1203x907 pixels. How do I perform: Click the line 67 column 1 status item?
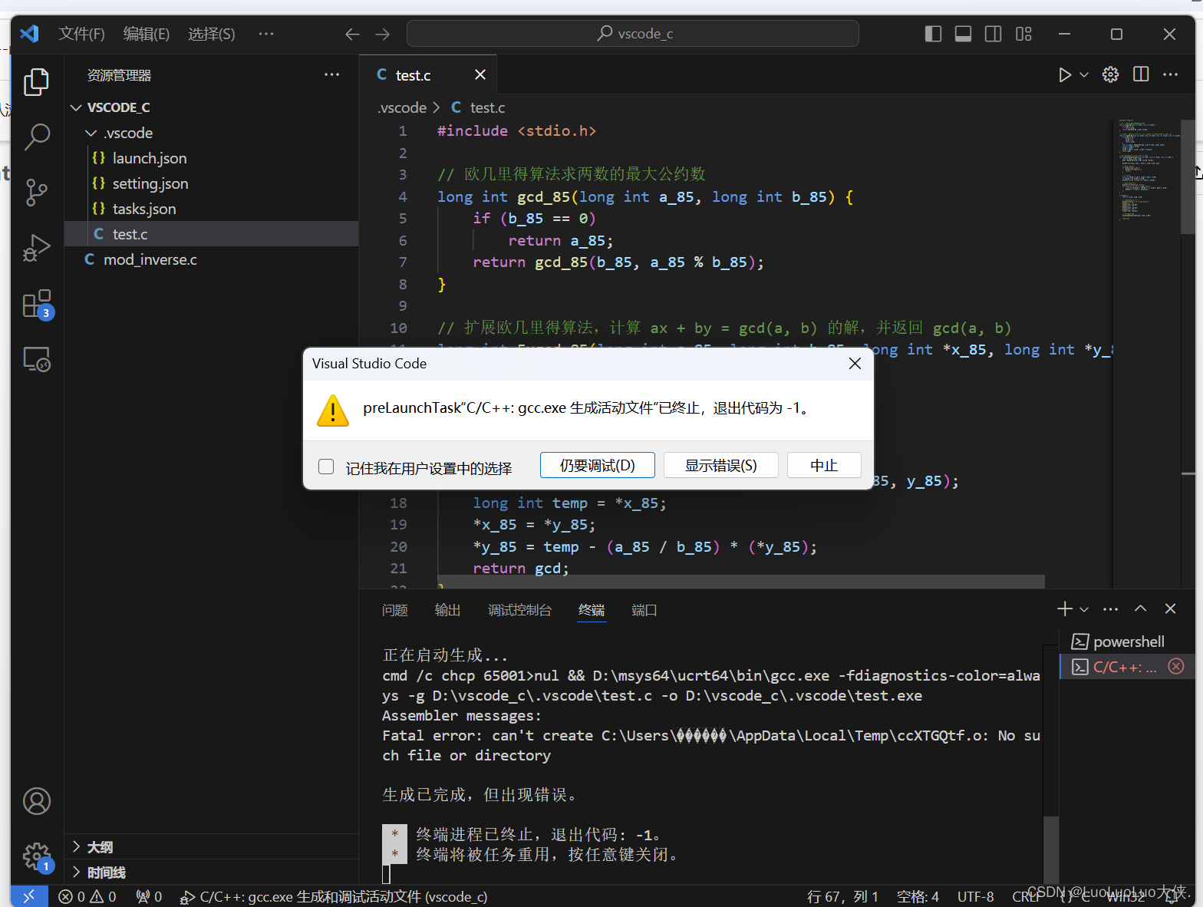point(842,896)
